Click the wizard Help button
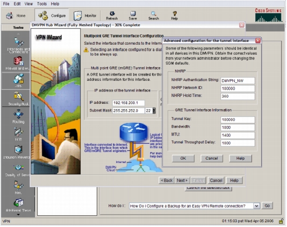The height and width of the screenshot is (227, 287). (x=234, y=180)
